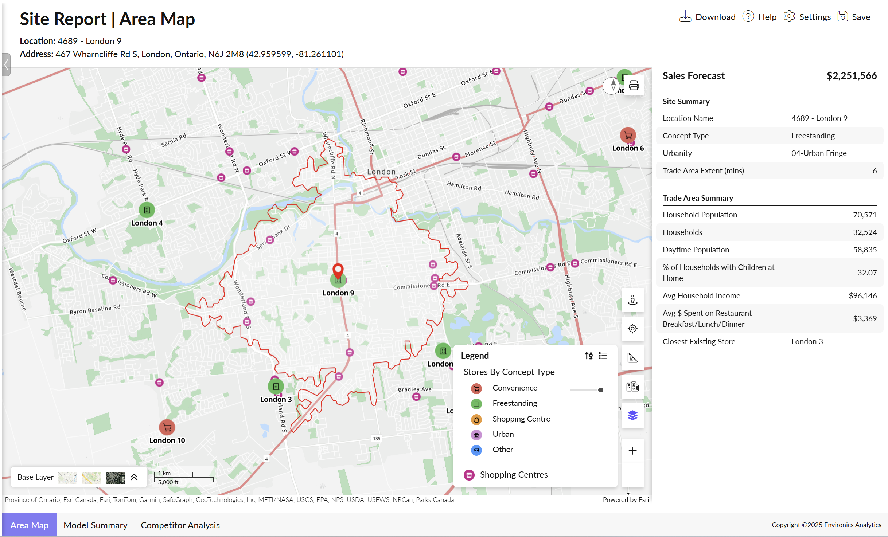Open the map layers panel
The image size is (888, 537).
632,415
